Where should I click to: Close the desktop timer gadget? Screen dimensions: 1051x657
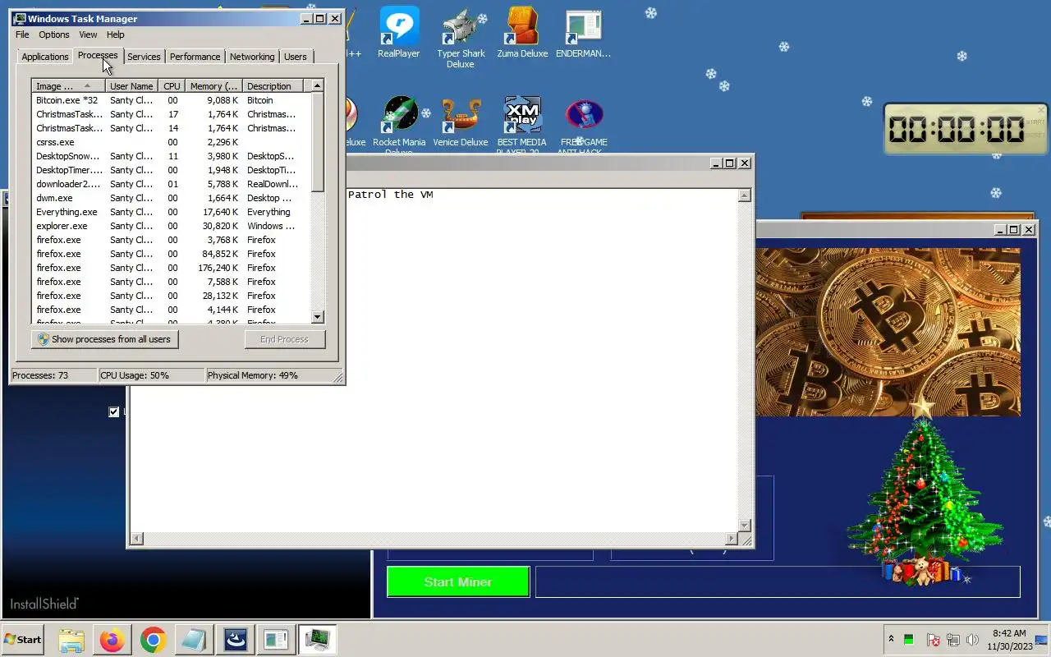tap(1041, 109)
